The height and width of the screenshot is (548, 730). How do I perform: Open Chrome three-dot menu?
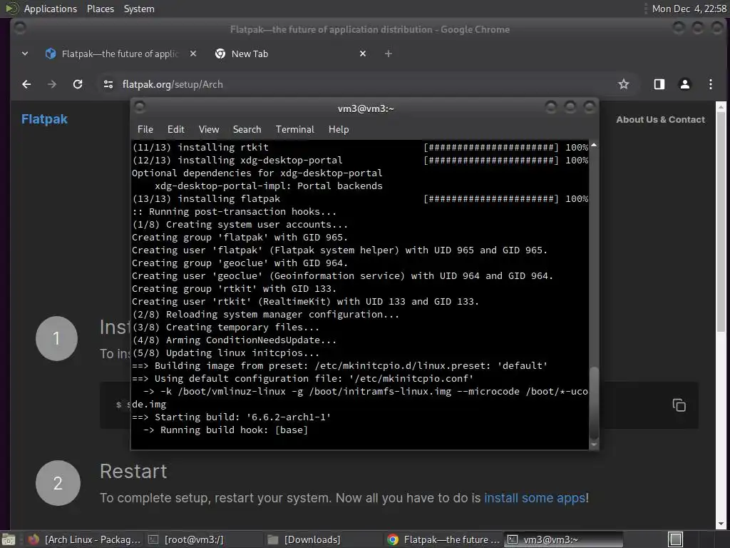click(x=711, y=84)
